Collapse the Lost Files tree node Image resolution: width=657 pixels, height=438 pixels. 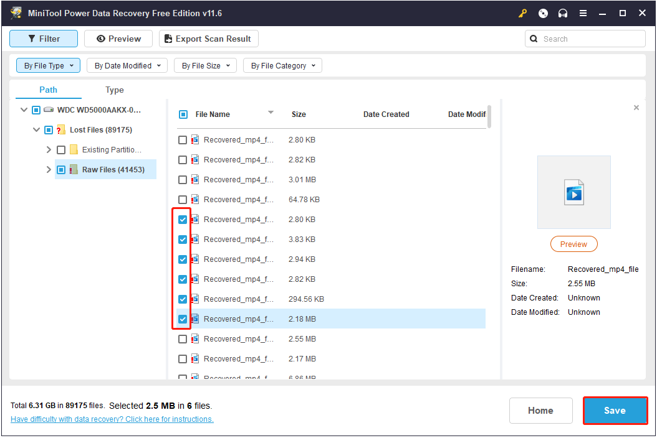[36, 130]
